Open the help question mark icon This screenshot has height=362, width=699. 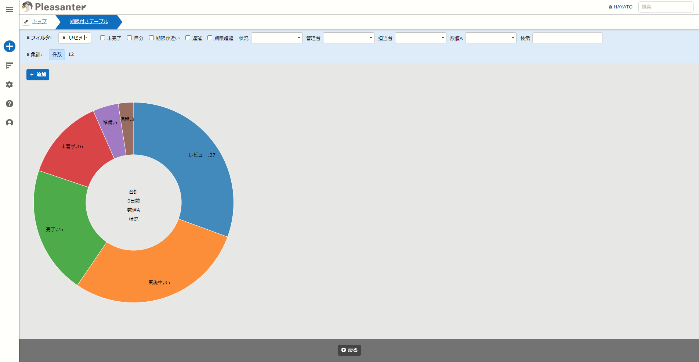click(10, 104)
